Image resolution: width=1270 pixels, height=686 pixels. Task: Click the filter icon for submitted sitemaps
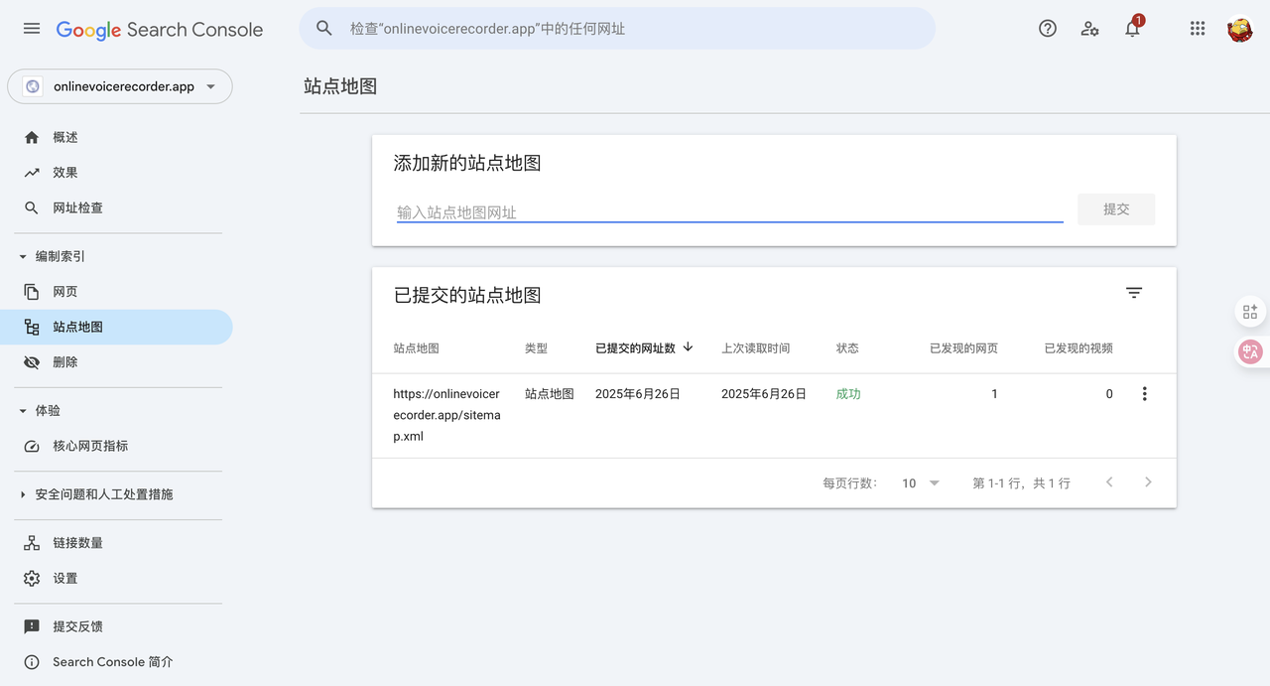[1134, 293]
